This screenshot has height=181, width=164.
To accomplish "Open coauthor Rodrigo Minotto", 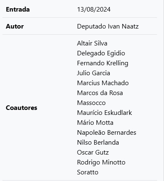I will point(101,162).
